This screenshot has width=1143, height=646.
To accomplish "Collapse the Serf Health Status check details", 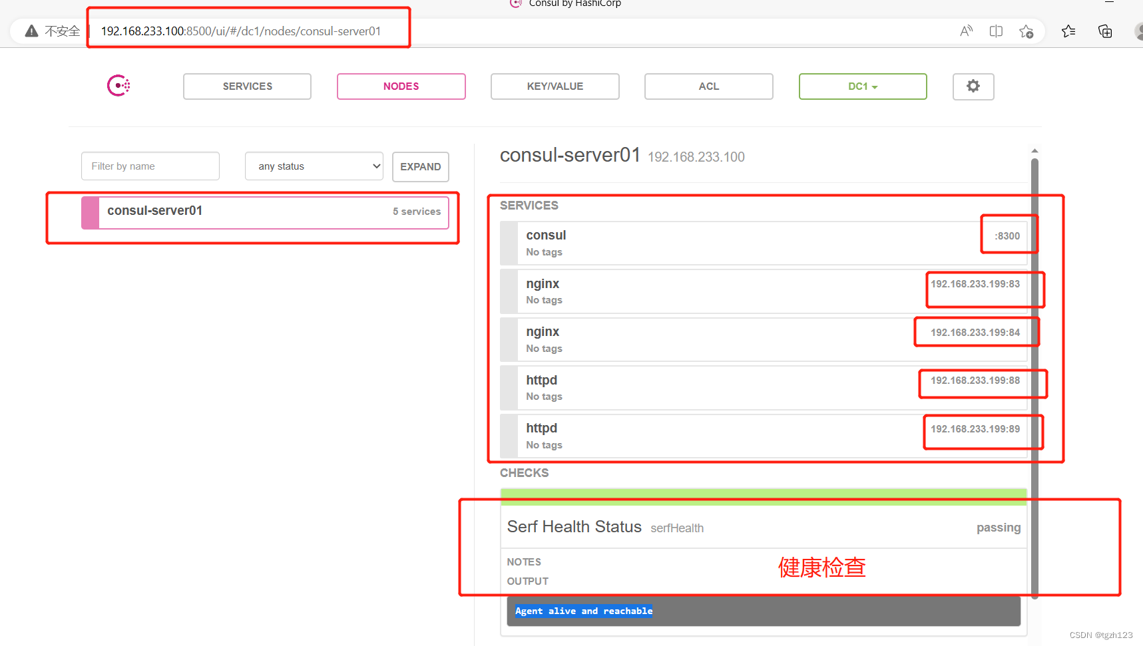I will click(x=763, y=527).
